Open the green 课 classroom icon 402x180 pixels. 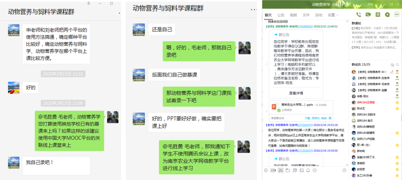tap(378, 15)
